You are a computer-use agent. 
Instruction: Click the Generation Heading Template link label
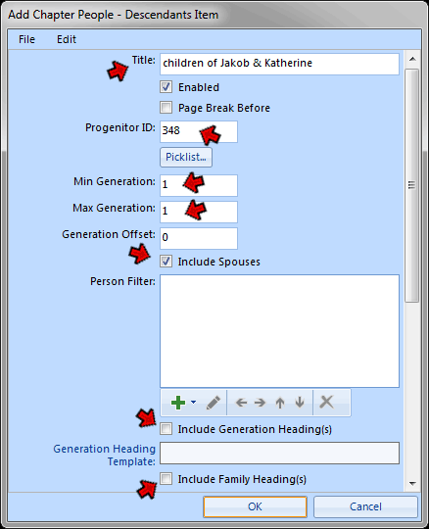[104, 456]
